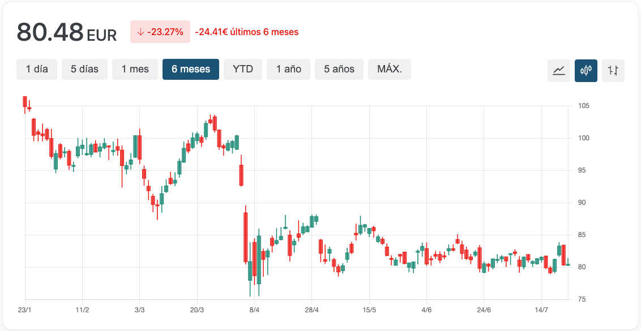641x331 pixels.
Task: Select the active 6 meses range
Action: (191, 69)
